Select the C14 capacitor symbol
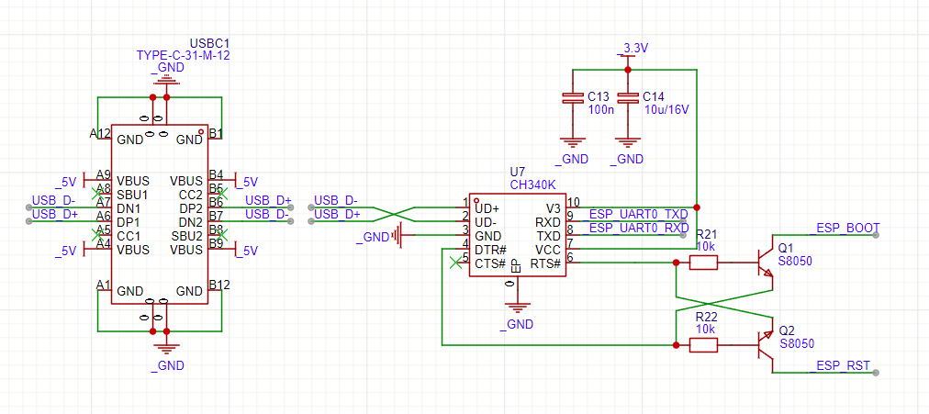 click(629, 98)
